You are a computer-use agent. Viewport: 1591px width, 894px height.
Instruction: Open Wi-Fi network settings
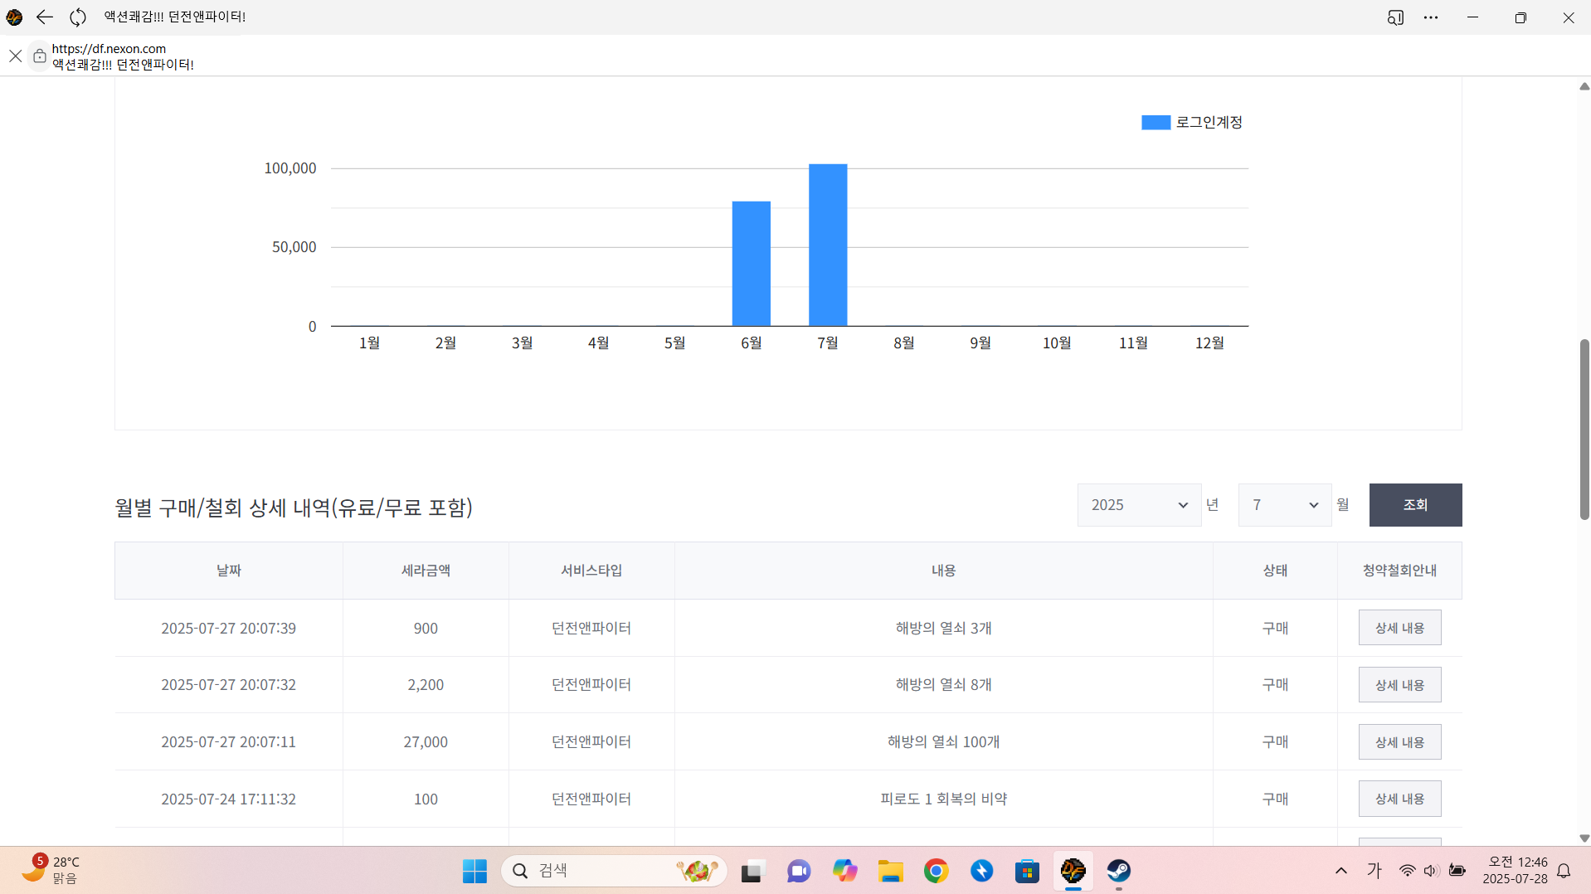click(1407, 871)
